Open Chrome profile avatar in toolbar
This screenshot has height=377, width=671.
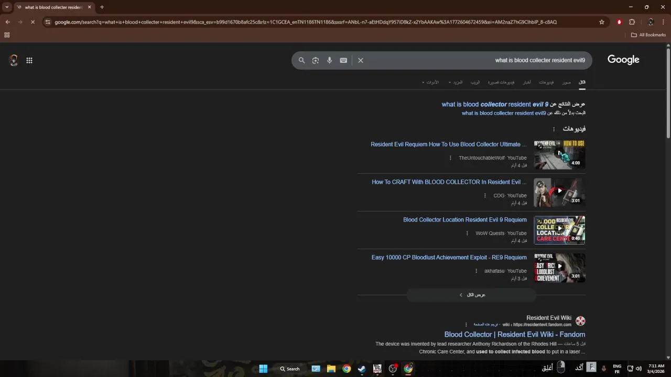[651, 22]
